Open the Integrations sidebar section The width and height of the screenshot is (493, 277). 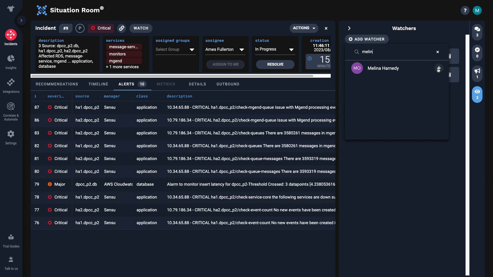11,86
